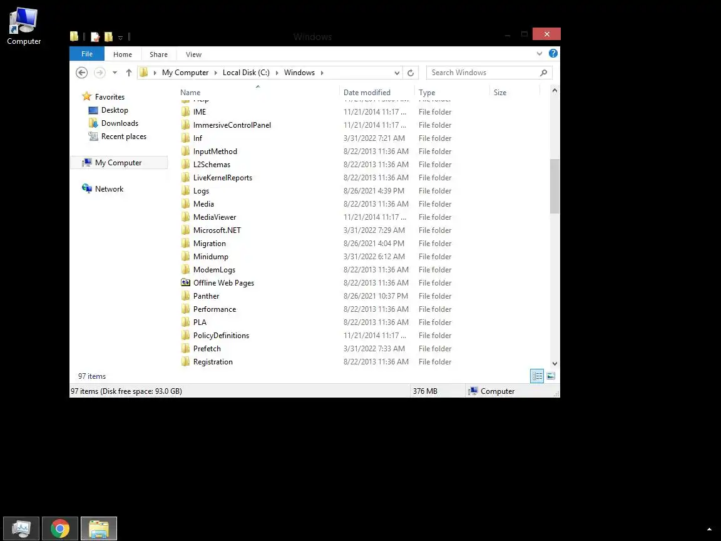Refresh the Windows folder listing
721x541 pixels.
click(411, 73)
